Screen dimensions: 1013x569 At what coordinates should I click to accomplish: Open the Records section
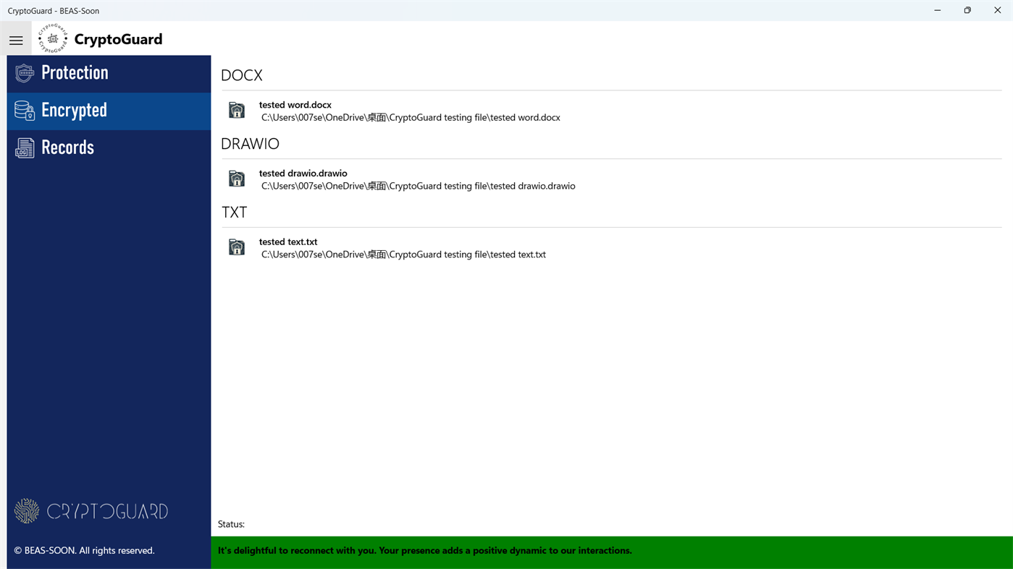(x=67, y=147)
